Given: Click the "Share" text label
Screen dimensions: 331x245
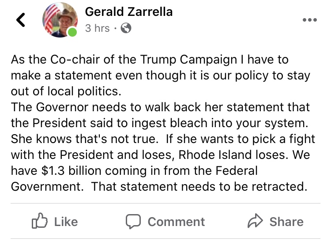Looking at the screenshot, I should pyautogui.click(x=286, y=222).
